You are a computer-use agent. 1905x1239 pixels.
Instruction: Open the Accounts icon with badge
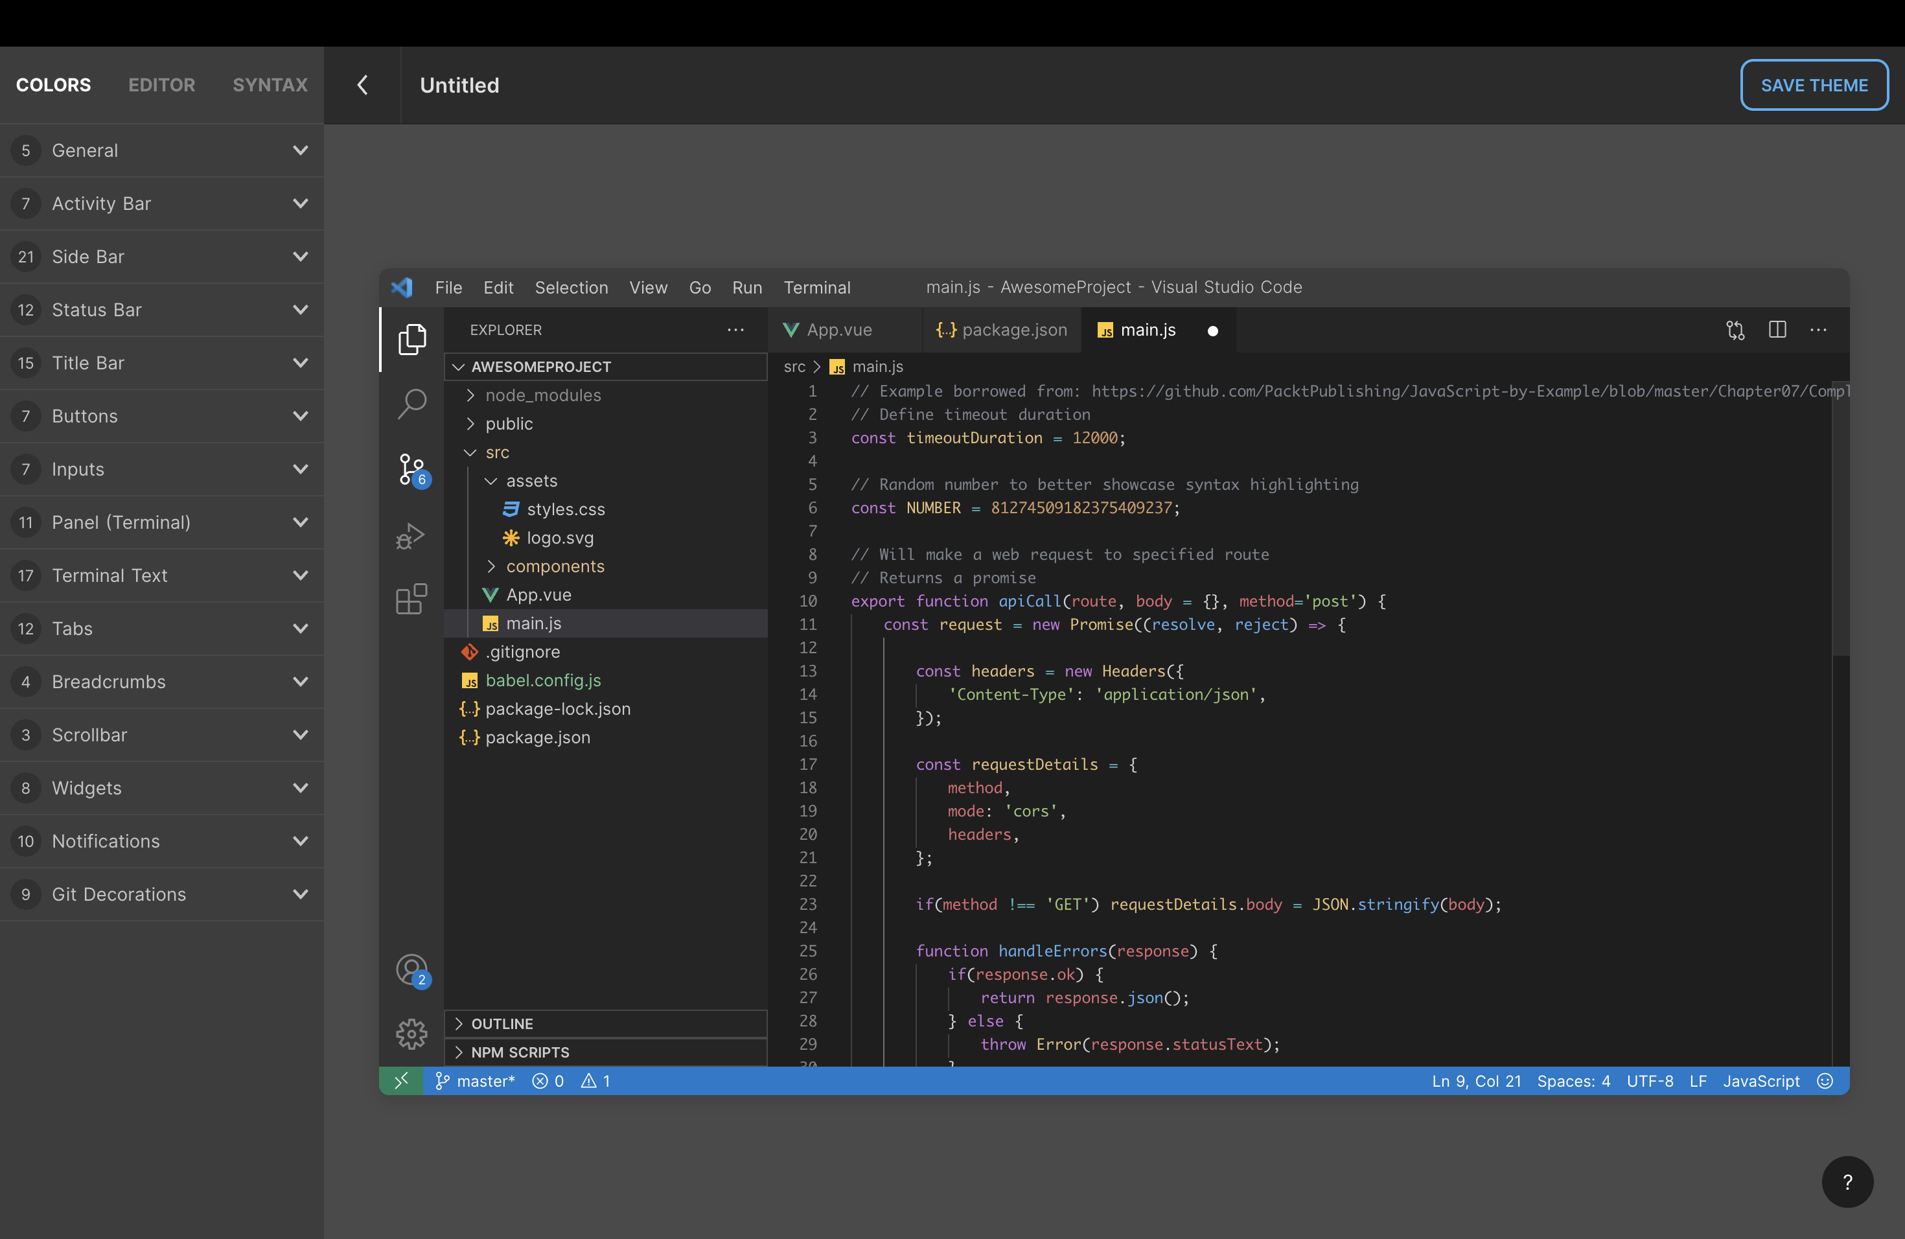411,970
